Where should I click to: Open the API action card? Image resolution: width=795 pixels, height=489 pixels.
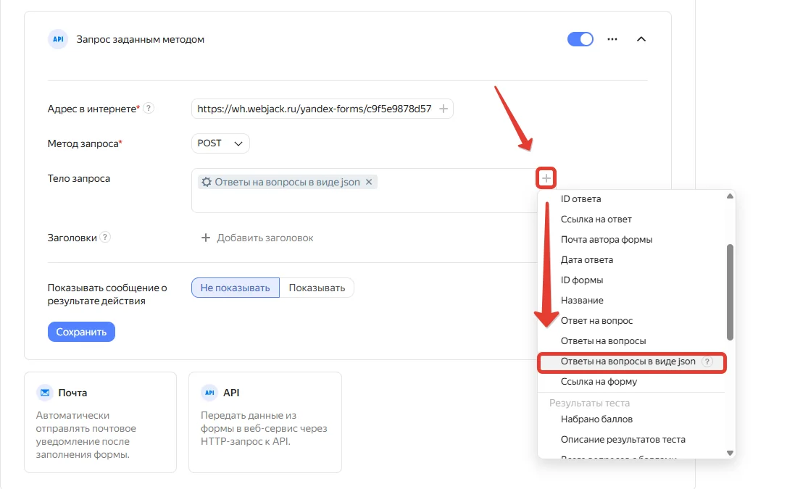(265, 422)
